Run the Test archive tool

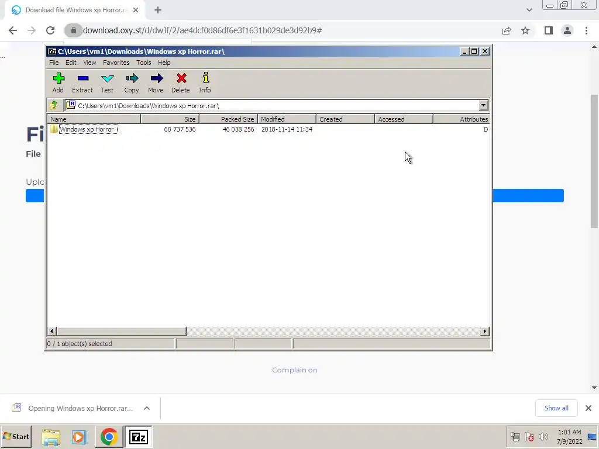[x=107, y=83]
